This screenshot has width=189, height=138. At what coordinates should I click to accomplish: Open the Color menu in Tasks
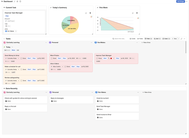[166, 39]
